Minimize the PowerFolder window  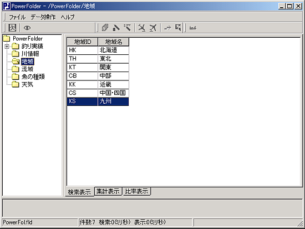pyautogui.click(x=282, y=6)
